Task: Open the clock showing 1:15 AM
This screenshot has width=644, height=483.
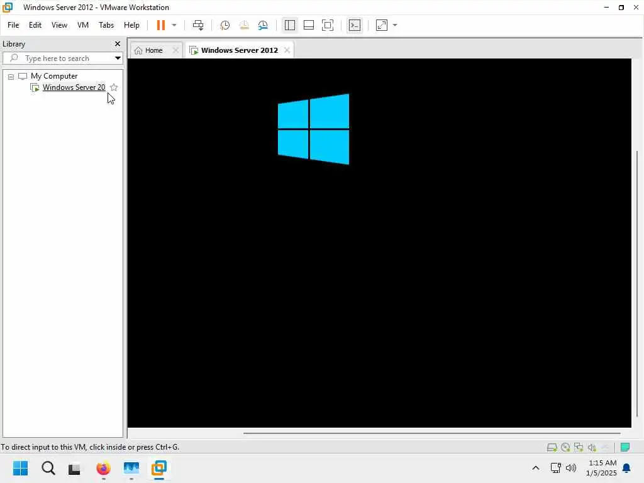Action: [x=601, y=468]
